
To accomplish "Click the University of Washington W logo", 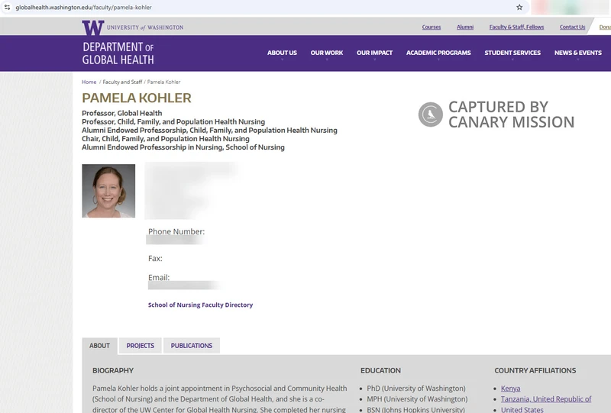I will tap(93, 27).
